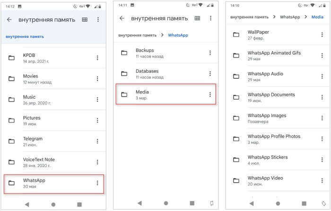Open the three-dot menu for WhatsApp Video
Image resolution: width=331 pixels, height=211 pixels.
point(322,181)
